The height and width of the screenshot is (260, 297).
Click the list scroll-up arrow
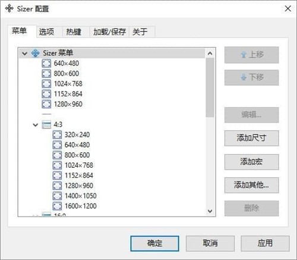pos(210,53)
